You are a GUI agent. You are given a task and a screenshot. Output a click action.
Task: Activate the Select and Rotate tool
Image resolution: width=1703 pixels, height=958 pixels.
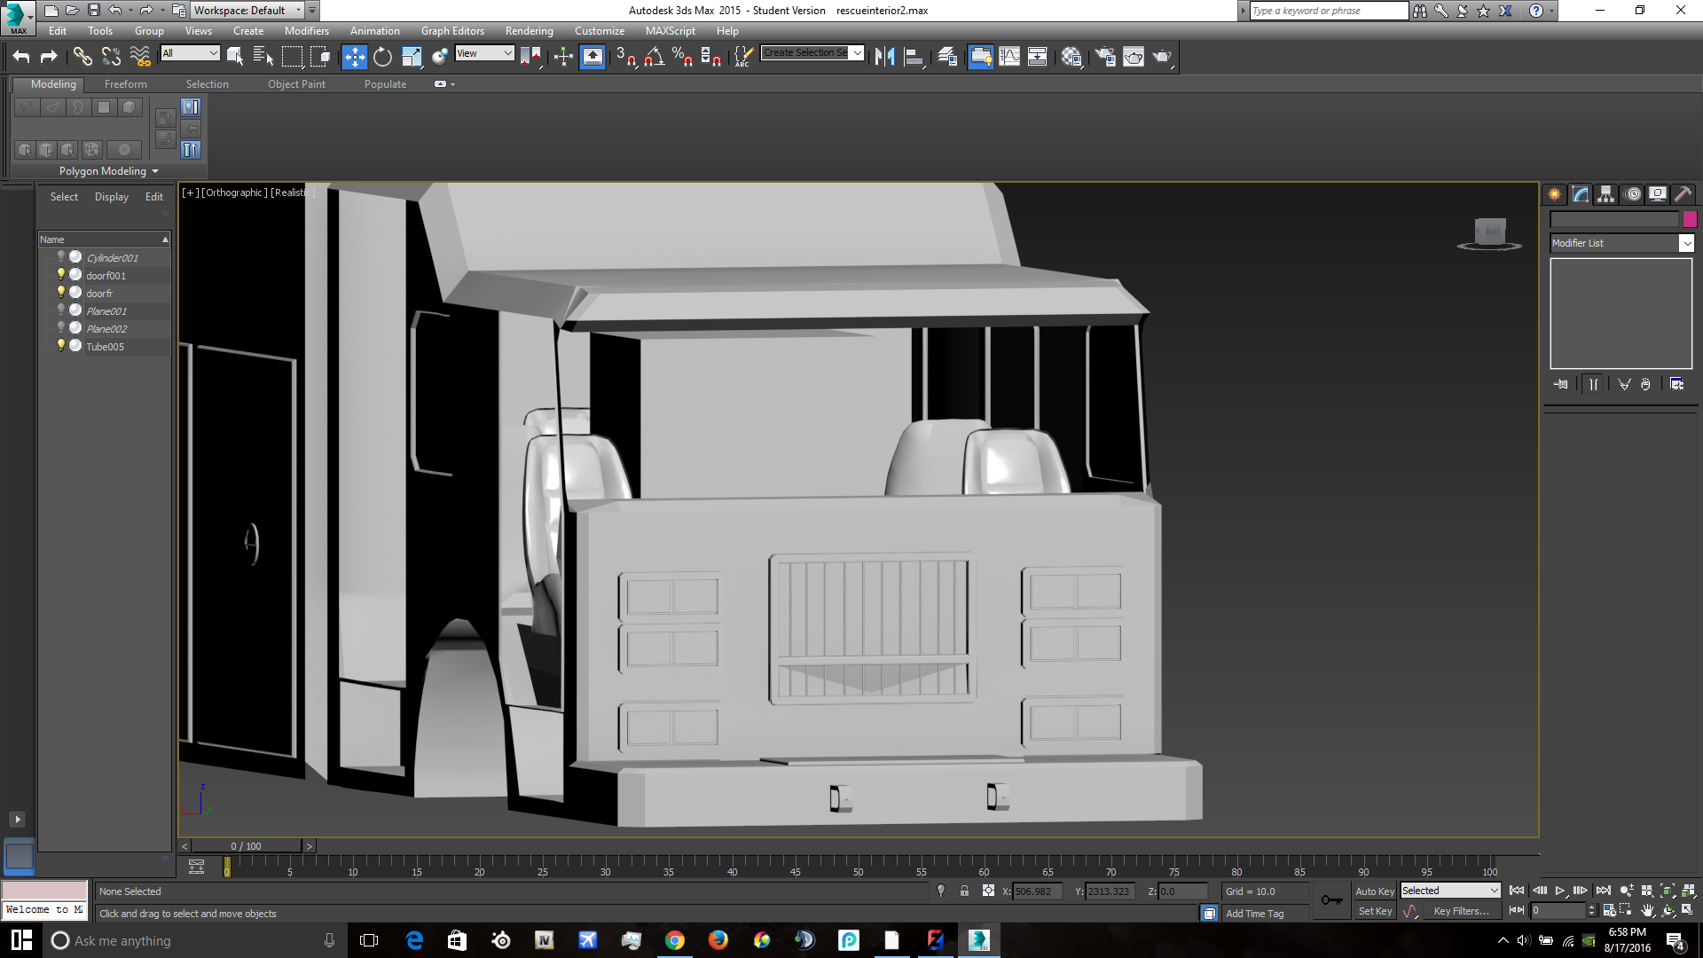(x=382, y=57)
